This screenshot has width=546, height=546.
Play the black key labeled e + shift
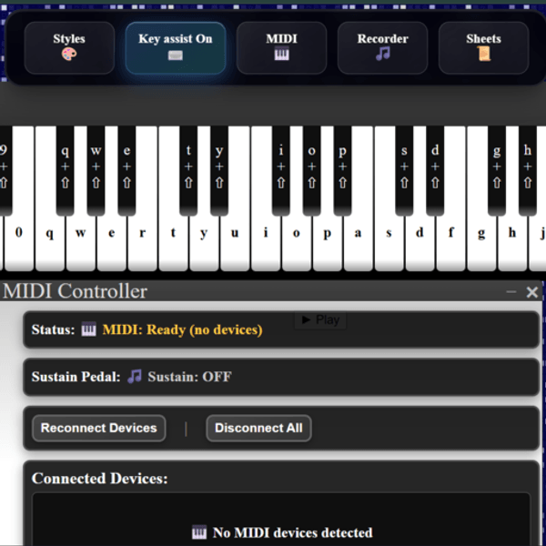(x=126, y=171)
